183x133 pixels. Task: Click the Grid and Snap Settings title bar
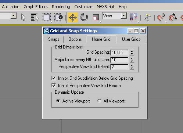click(95, 31)
